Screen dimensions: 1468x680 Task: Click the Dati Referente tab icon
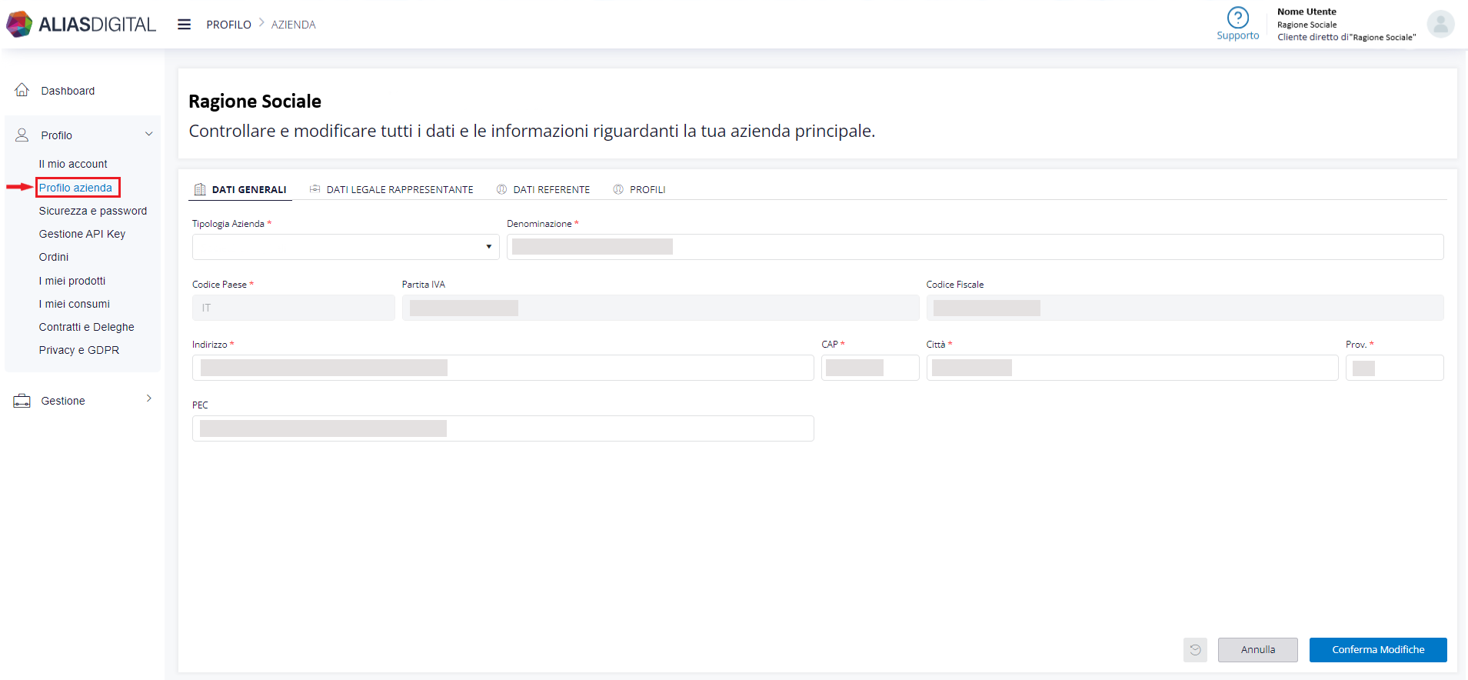click(501, 189)
